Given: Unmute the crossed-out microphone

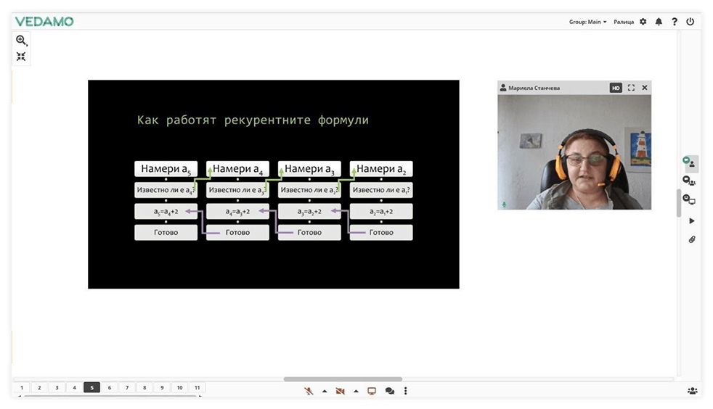Looking at the screenshot, I should (x=309, y=391).
